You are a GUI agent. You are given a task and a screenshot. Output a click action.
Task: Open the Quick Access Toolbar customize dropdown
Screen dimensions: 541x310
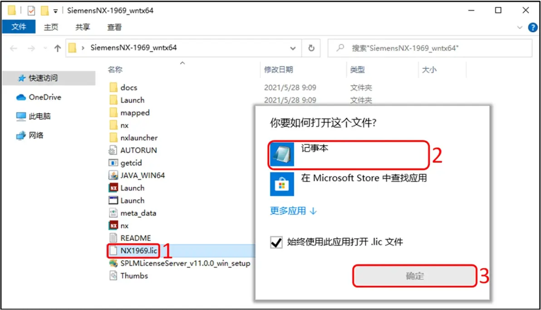click(55, 11)
